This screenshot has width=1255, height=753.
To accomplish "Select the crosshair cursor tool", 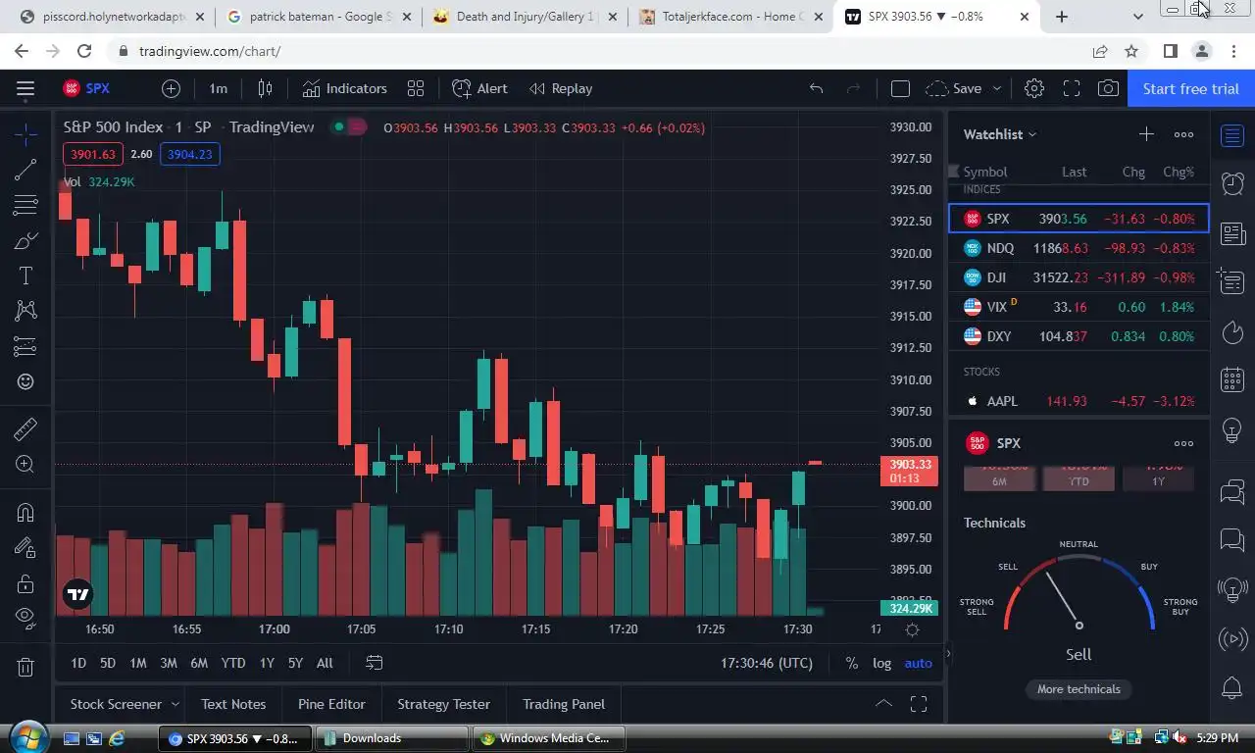I will [25, 134].
